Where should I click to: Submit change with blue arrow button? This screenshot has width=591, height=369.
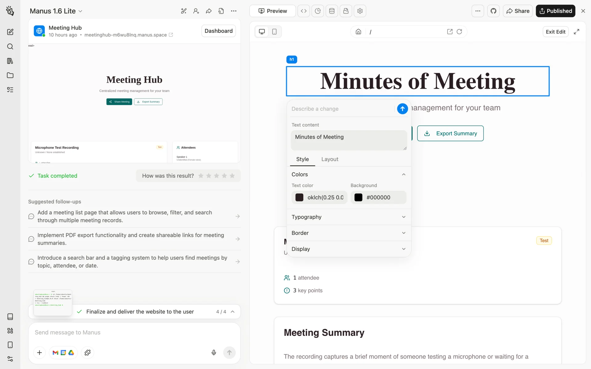(x=402, y=109)
